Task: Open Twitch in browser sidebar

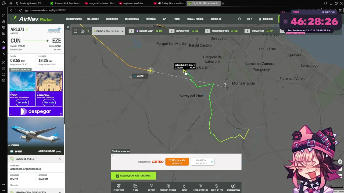Action: point(4,48)
